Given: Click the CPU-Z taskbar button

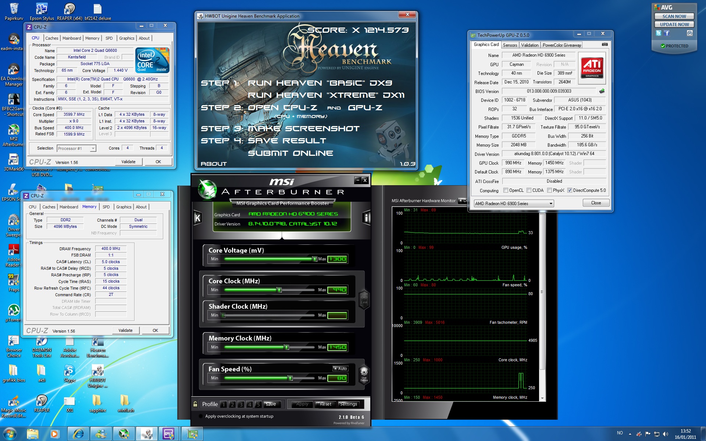Looking at the screenshot, I should coord(168,434).
